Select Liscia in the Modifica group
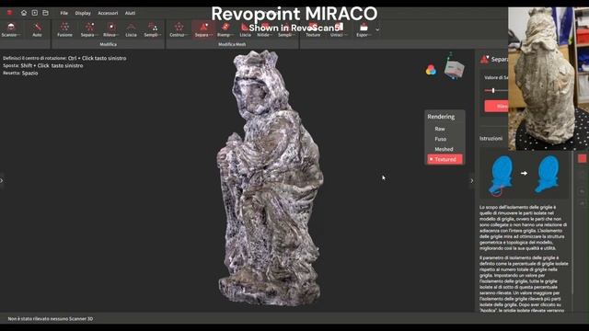The width and height of the screenshot is (589, 331). click(131, 29)
